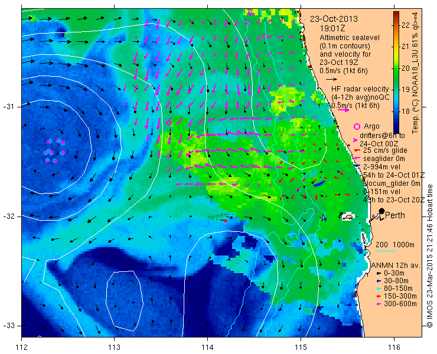Click the "2-994m vel" legend text
The image size is (437, 354).
382,167
